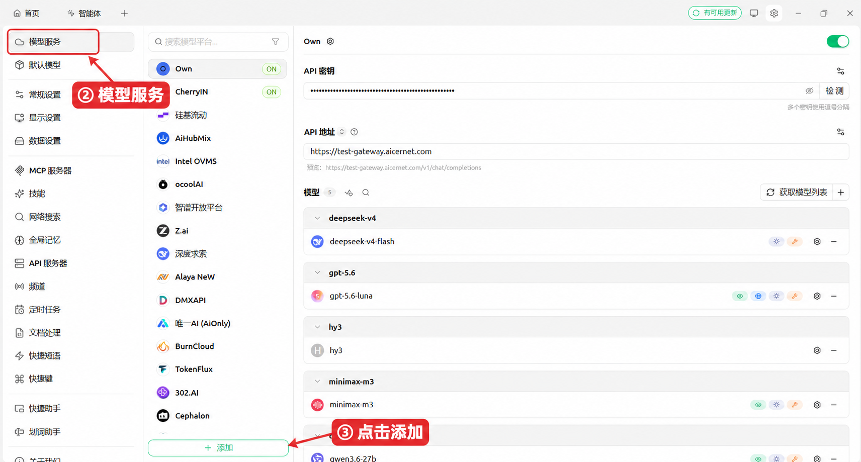Switch to the 智能体 tab
Viewport: 861px width, 462px height.
click(x=84, y=13)
